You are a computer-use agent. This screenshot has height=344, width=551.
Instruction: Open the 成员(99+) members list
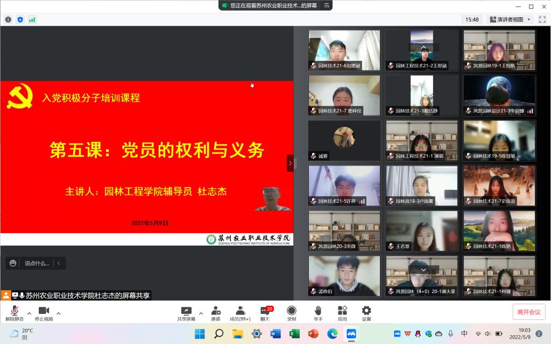[240, 313]
